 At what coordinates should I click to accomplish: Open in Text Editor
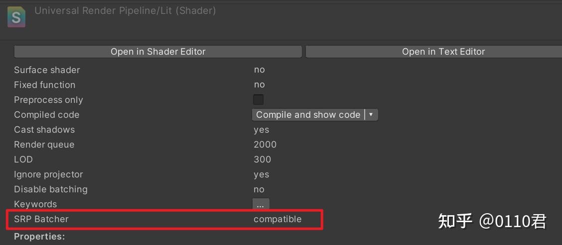pyautogui.click(x=433, y=52)
